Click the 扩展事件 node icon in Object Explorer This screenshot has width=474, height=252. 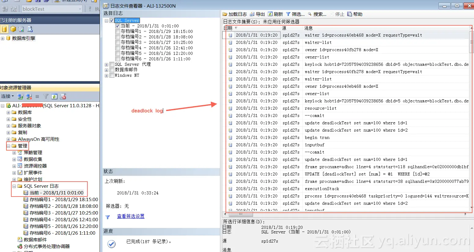[x=20, y=172]
